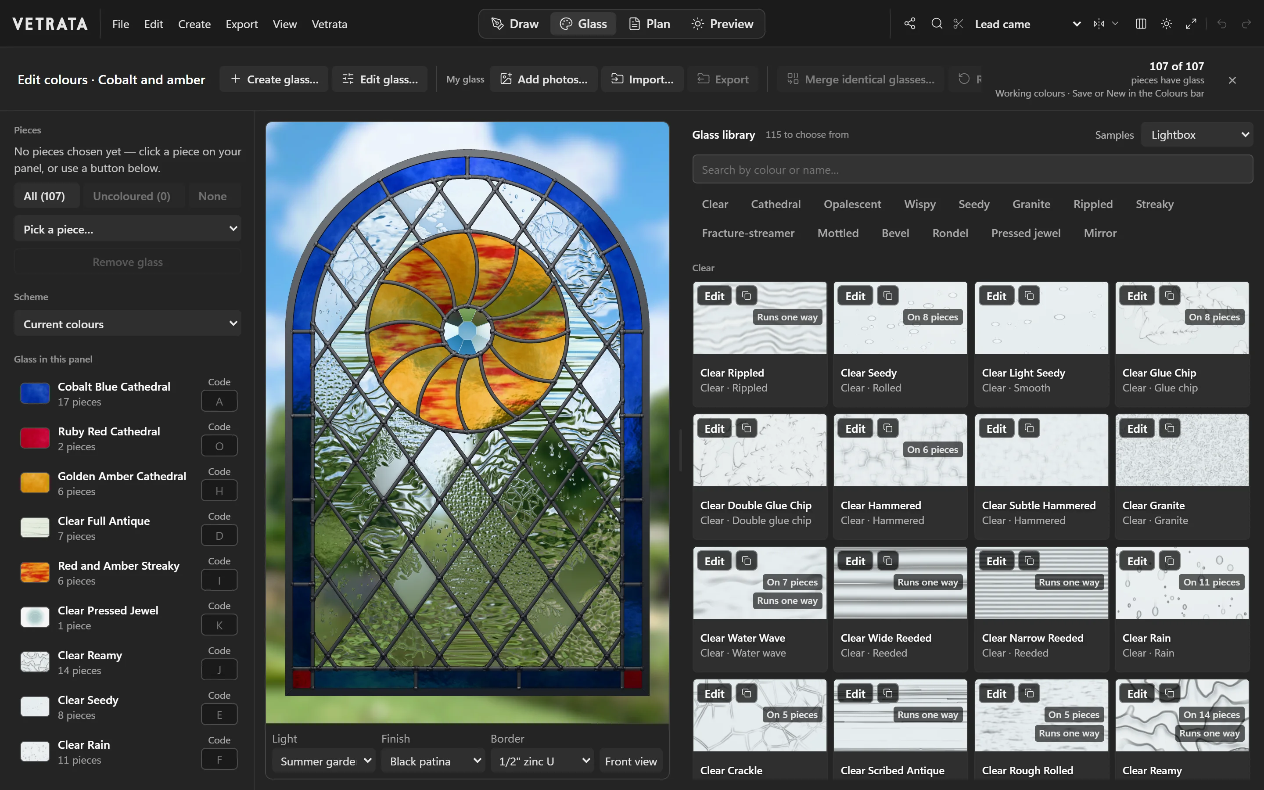Screen dimensions: 1264x790
Task: Open the Export menu
Action: click(241, 24)
